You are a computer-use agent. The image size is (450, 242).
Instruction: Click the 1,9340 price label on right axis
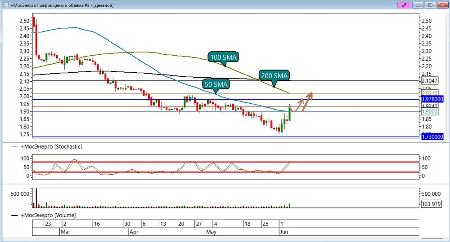pyautogui.click(x=430, y=106)
